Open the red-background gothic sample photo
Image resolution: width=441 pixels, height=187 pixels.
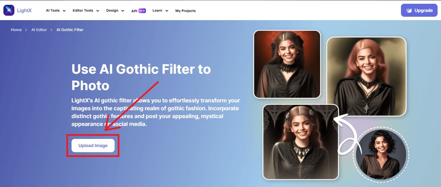[287, 64]
